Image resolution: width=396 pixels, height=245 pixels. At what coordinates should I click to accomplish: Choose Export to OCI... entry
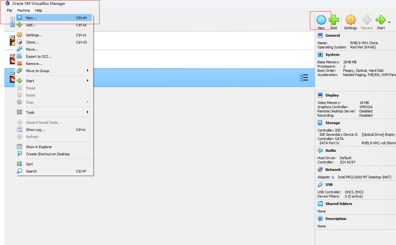coord(54,57)
